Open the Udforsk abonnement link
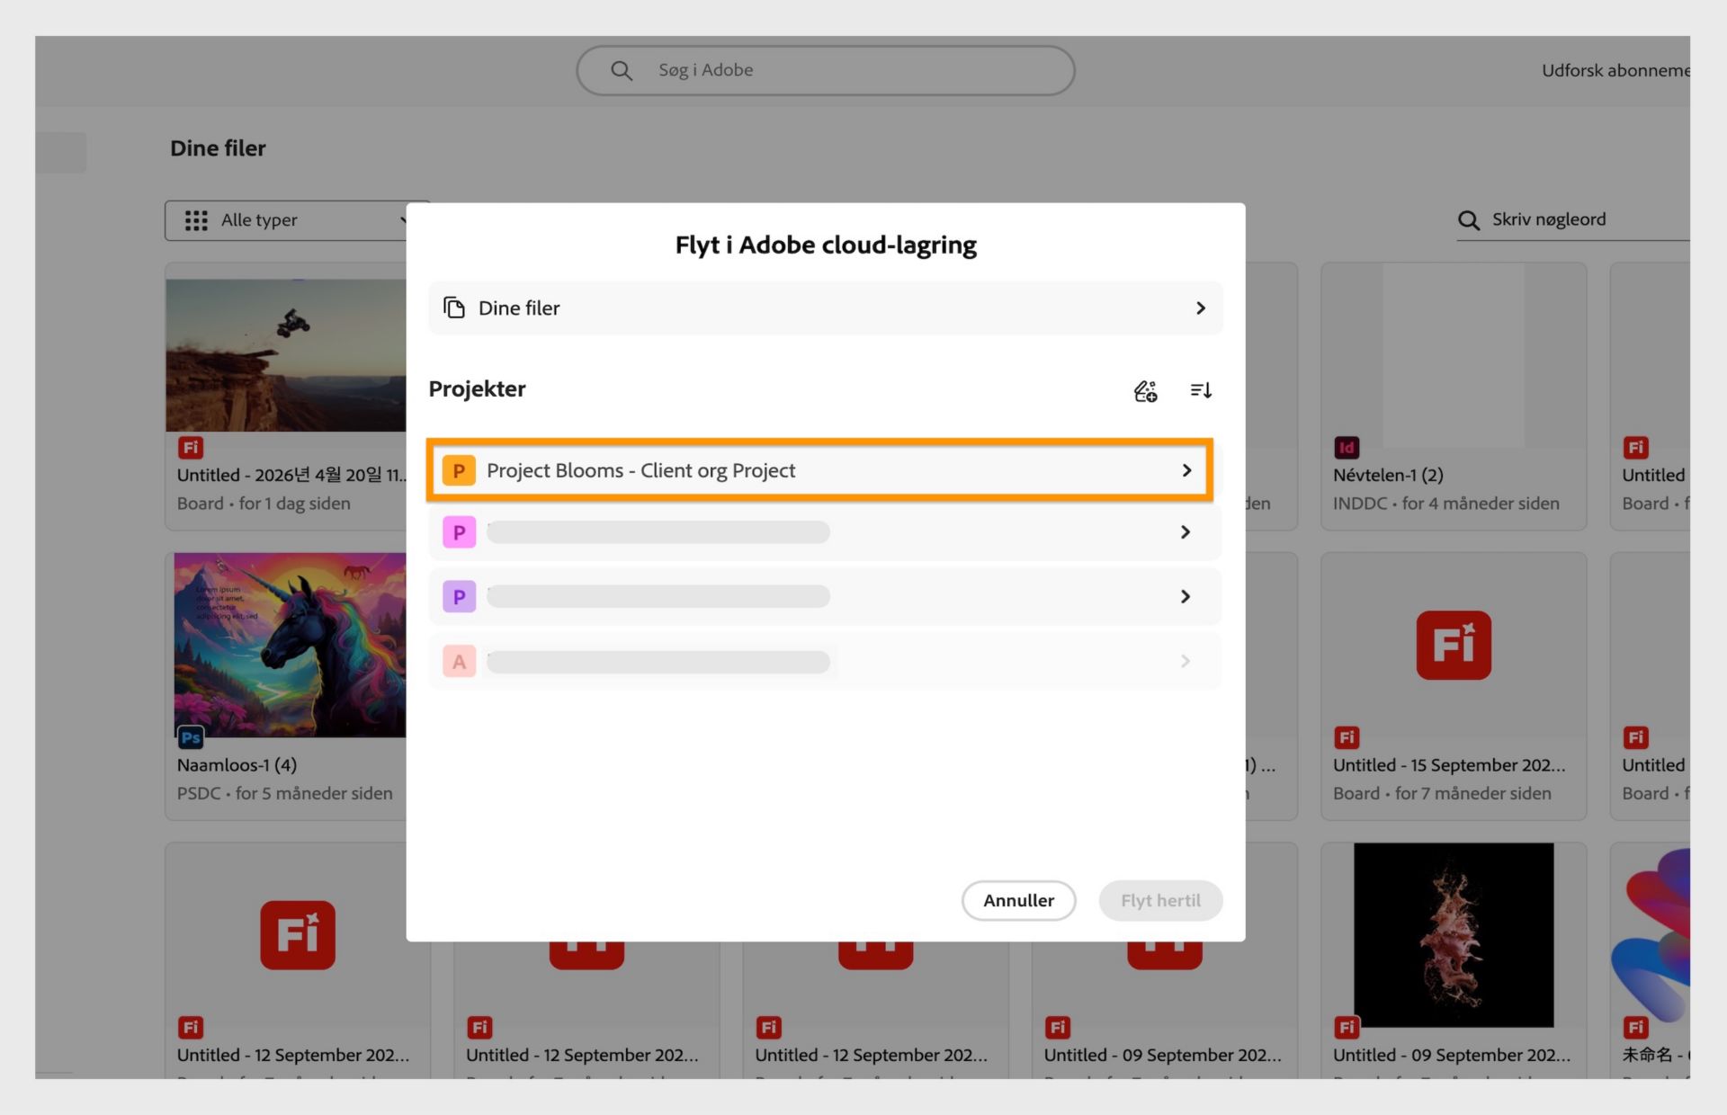Viewport: 1727px width, 1115px height. (x=1615, y=70)
